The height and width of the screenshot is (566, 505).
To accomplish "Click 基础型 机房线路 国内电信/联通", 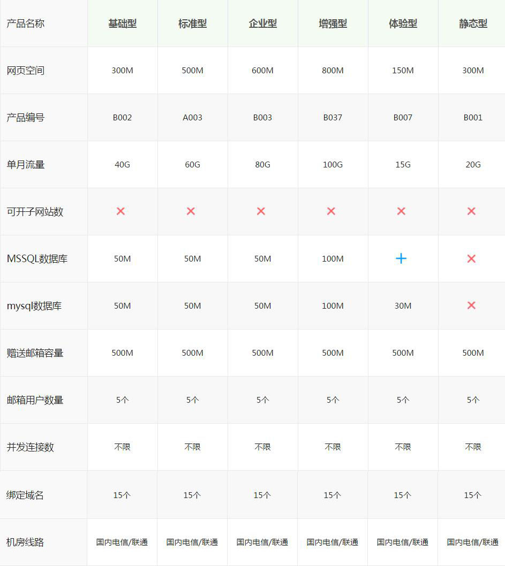I will (122, 542).
